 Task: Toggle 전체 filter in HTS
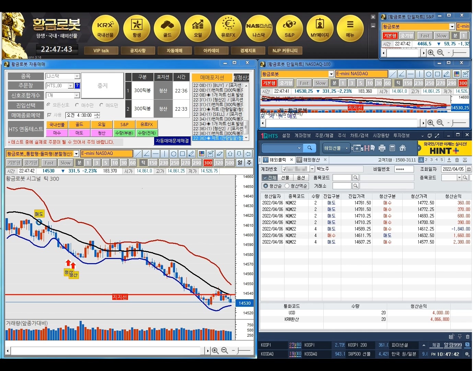[269, 178]
